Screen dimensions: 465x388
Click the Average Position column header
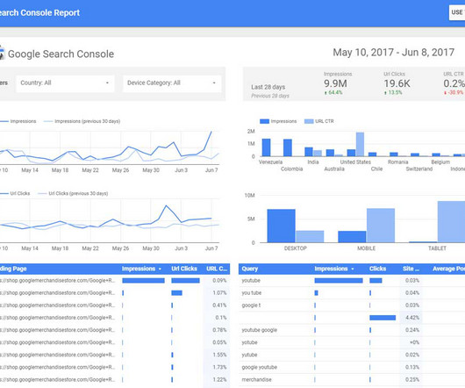pyautogui.click(x=448, y=269)
